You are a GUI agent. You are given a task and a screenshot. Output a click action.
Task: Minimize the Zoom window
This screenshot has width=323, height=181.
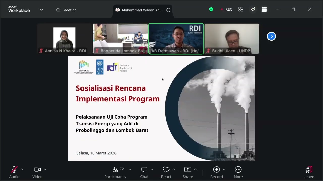(x=278, y=9)
